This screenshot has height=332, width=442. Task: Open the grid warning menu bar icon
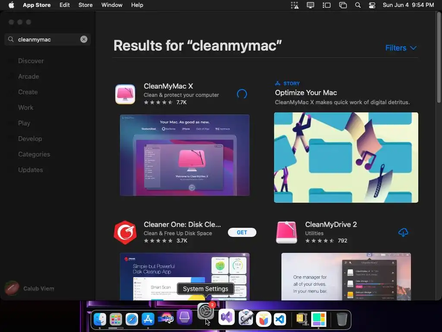click(x=294, y=5)
